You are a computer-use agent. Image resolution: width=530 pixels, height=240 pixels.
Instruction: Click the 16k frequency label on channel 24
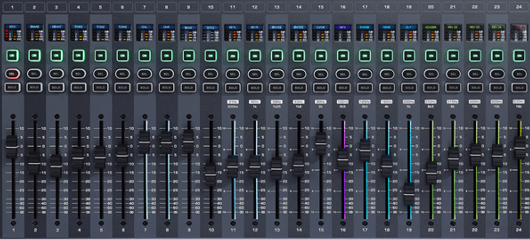(519, 107)
